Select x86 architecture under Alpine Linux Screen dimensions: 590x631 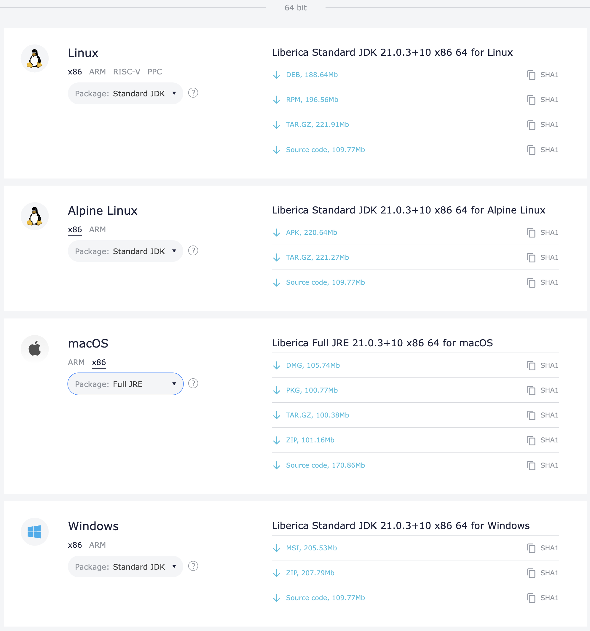(75, 230)
